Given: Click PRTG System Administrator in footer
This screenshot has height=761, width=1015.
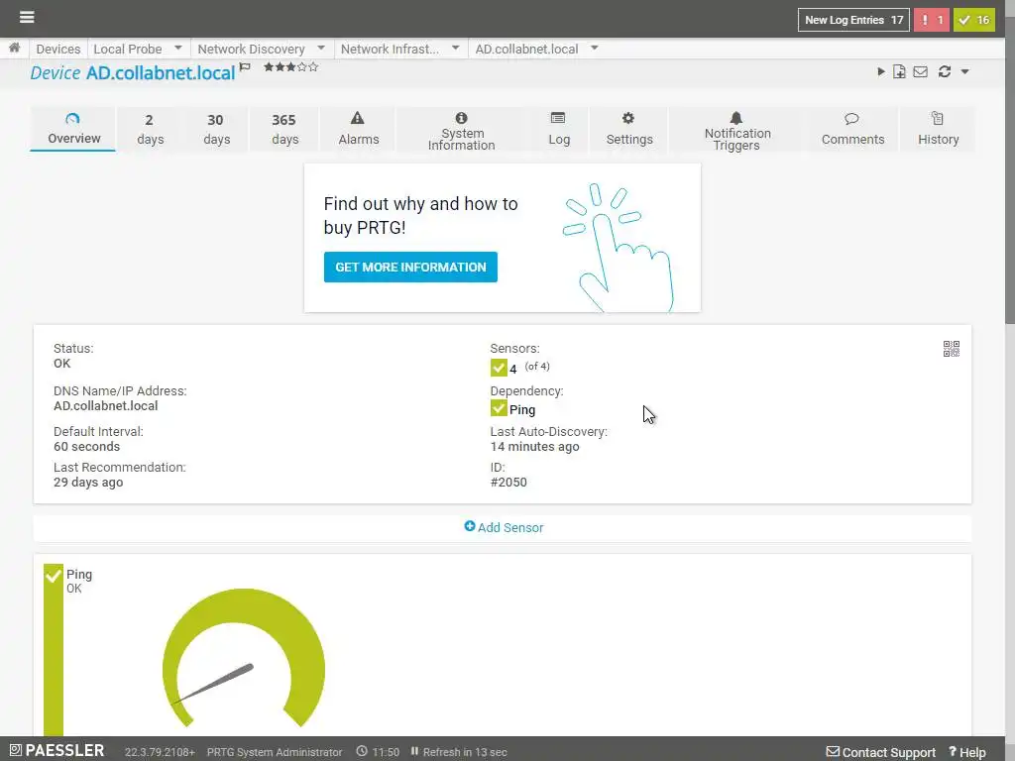Looking at the screenshot, I should click(275, 752).
